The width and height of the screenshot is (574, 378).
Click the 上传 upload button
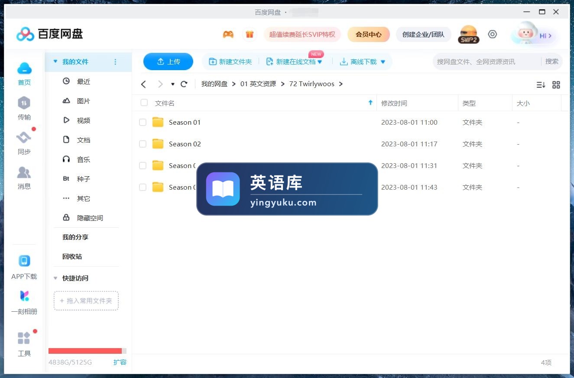pyautogui.click(x=168, y=61)
